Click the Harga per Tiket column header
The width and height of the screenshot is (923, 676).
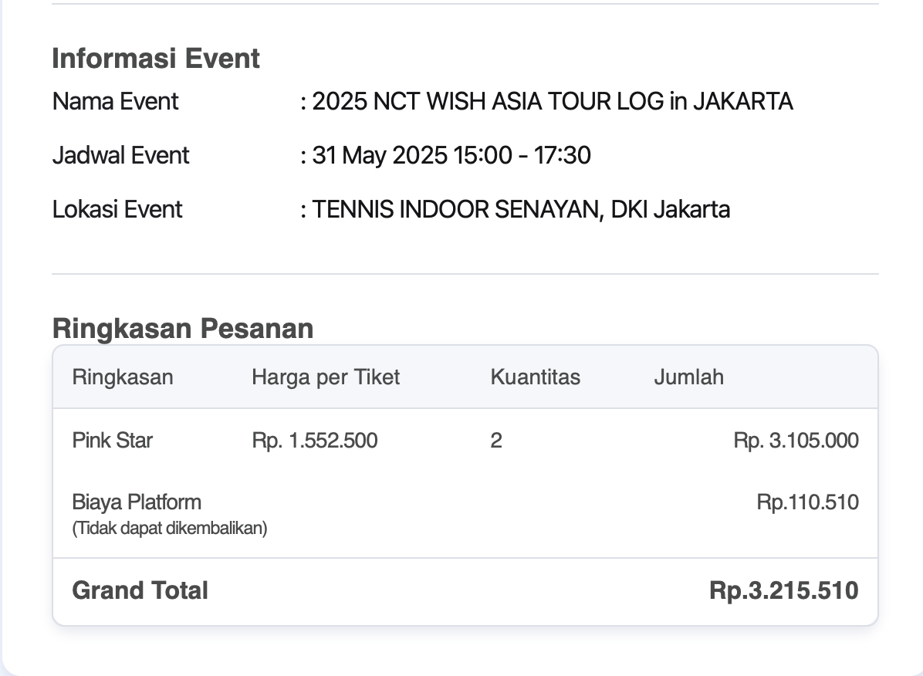tap(326, 377)
